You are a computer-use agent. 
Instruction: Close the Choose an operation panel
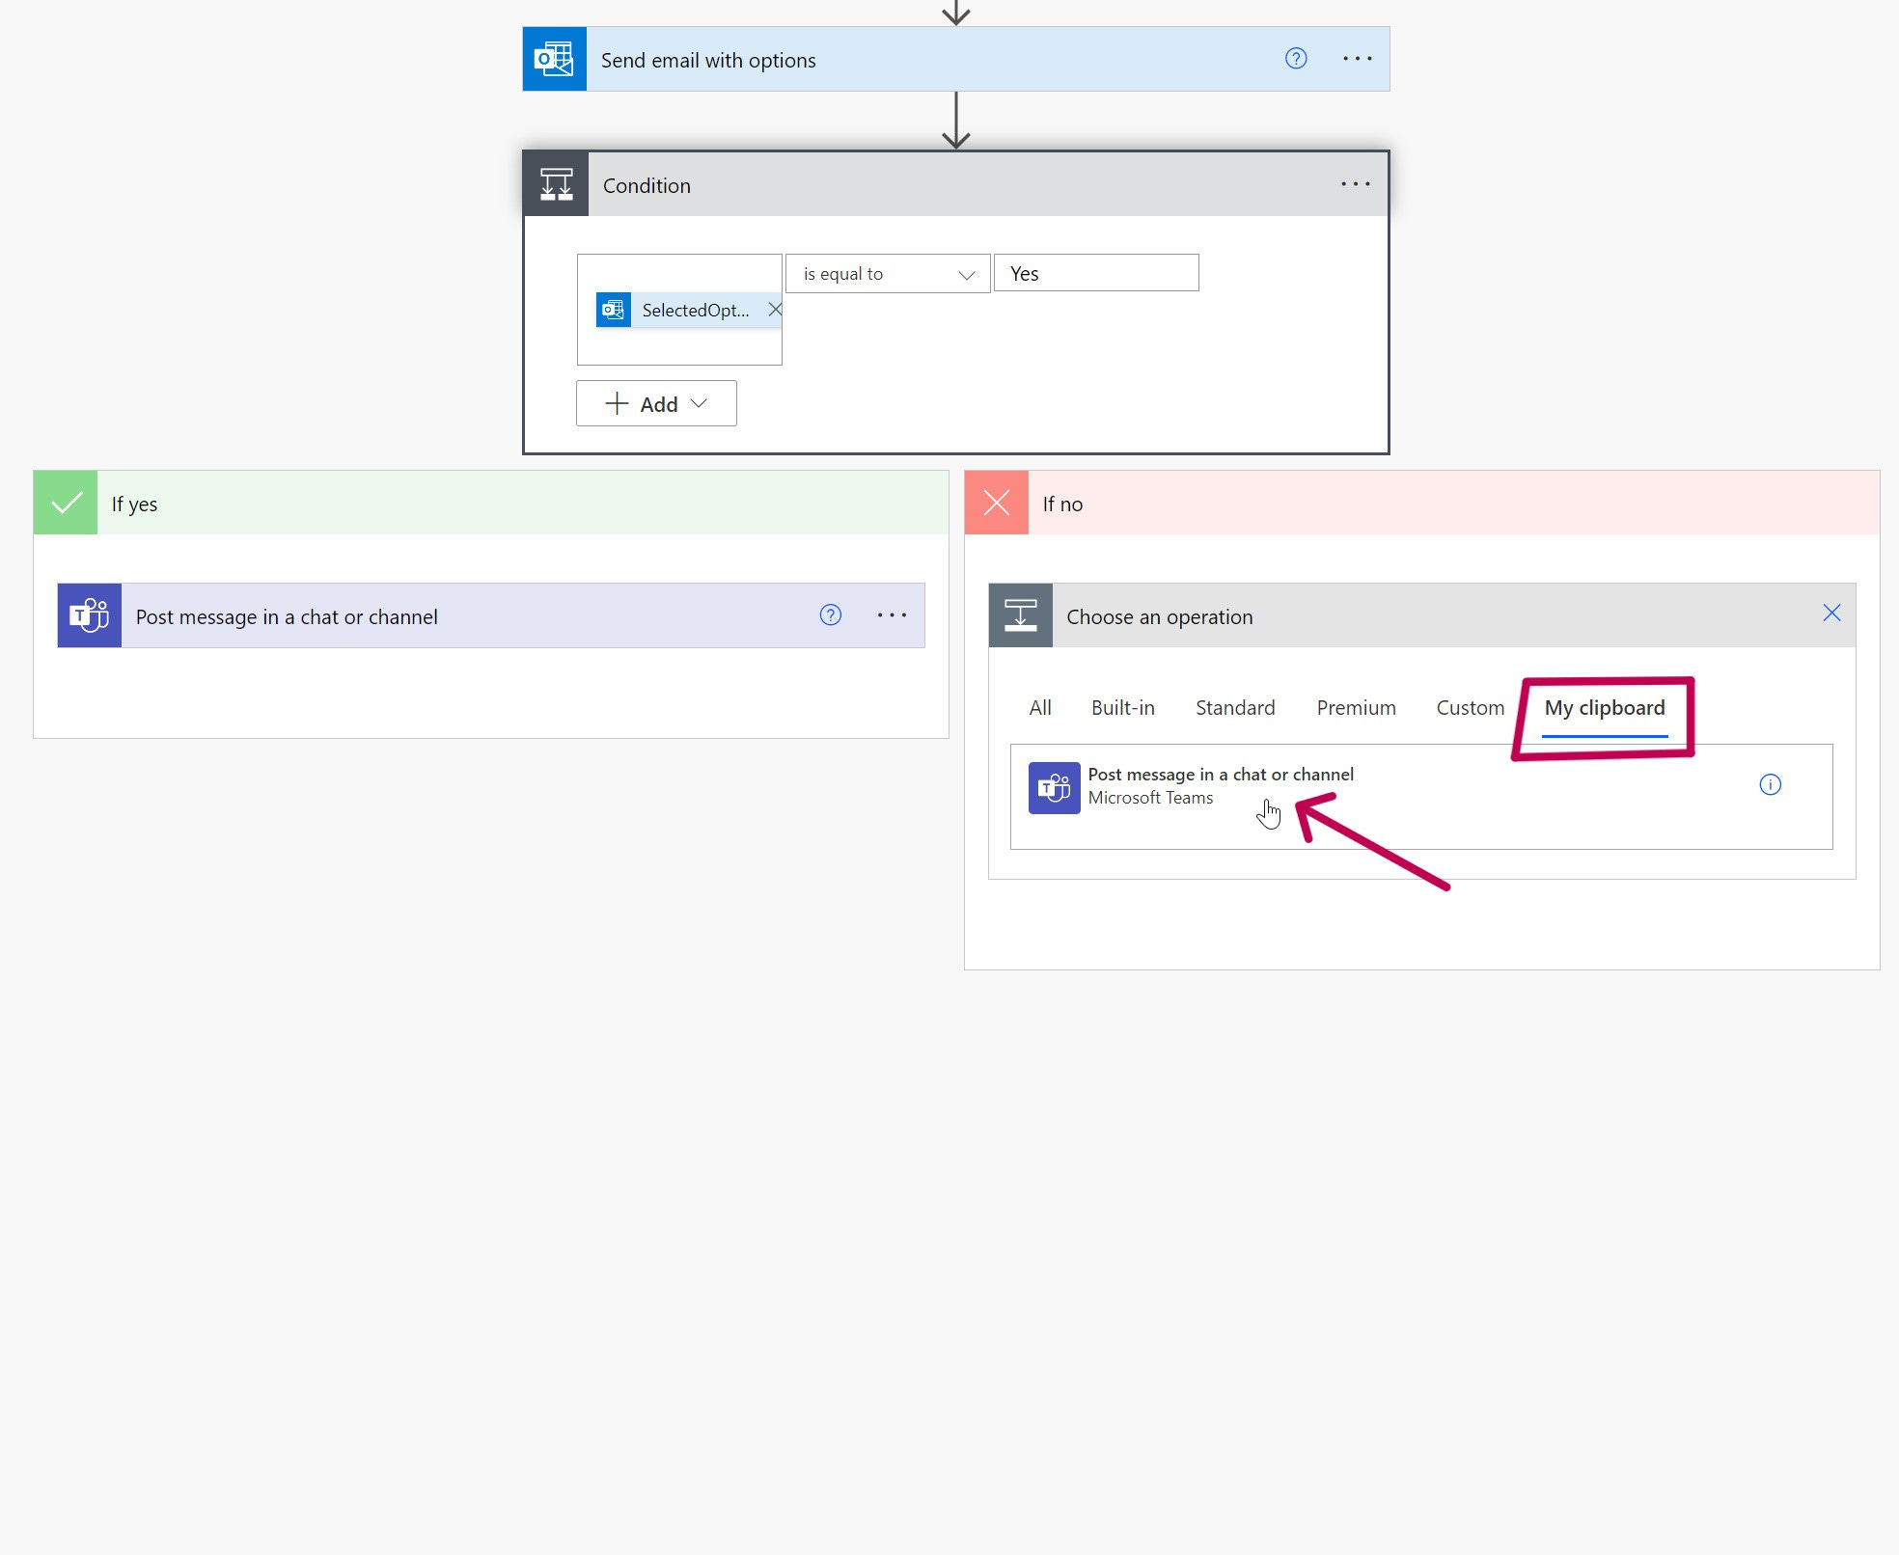tap(1831, 614)
